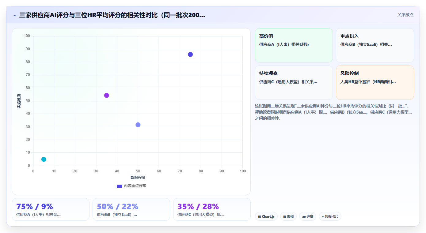Image resolution: width=426 pixels, height=233 pixels.
Task: Select the 50% / 22% stat card
Action: (131, 209)
